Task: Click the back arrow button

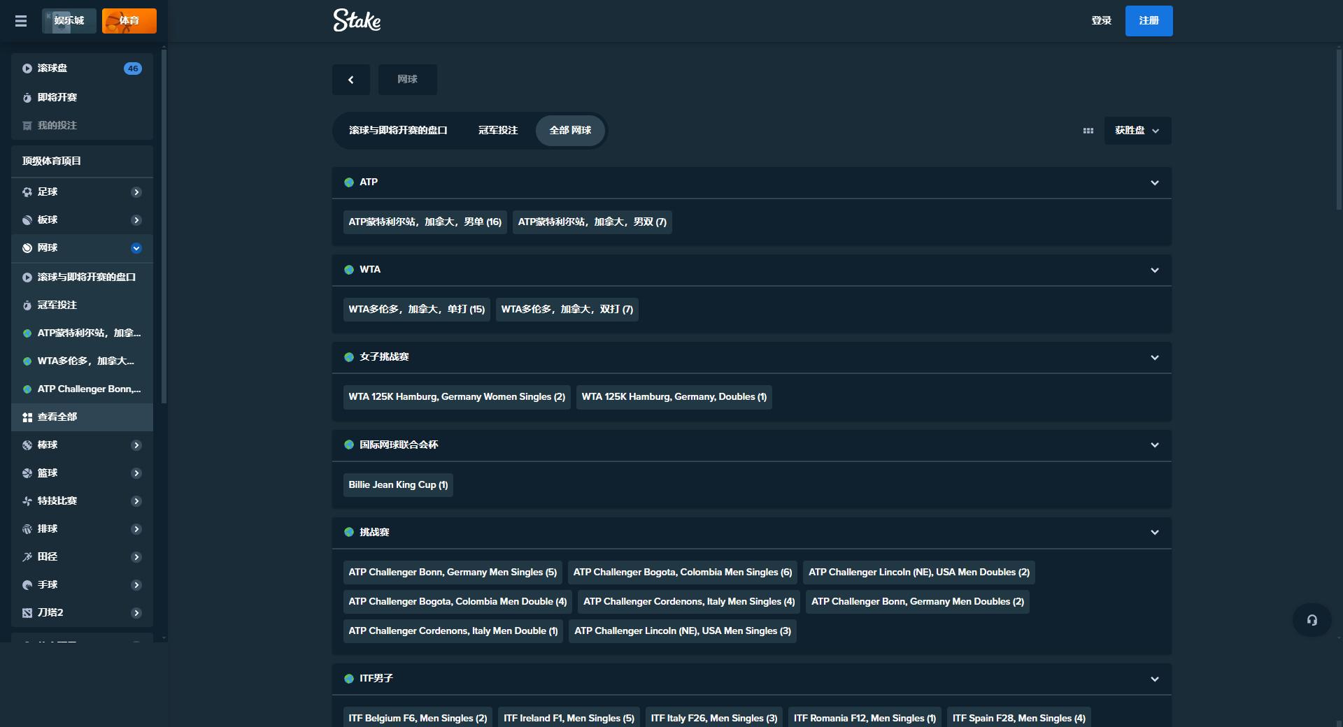Action: (351, 80)
